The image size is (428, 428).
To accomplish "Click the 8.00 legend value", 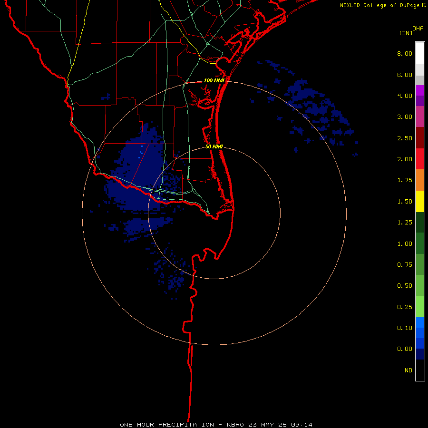I will [x=405, y=53].
